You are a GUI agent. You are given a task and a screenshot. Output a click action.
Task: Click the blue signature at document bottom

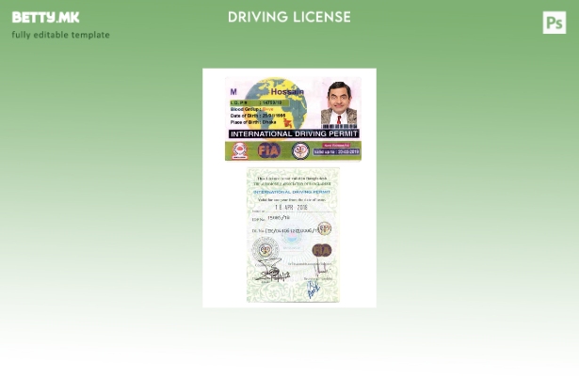click(313, 290)
